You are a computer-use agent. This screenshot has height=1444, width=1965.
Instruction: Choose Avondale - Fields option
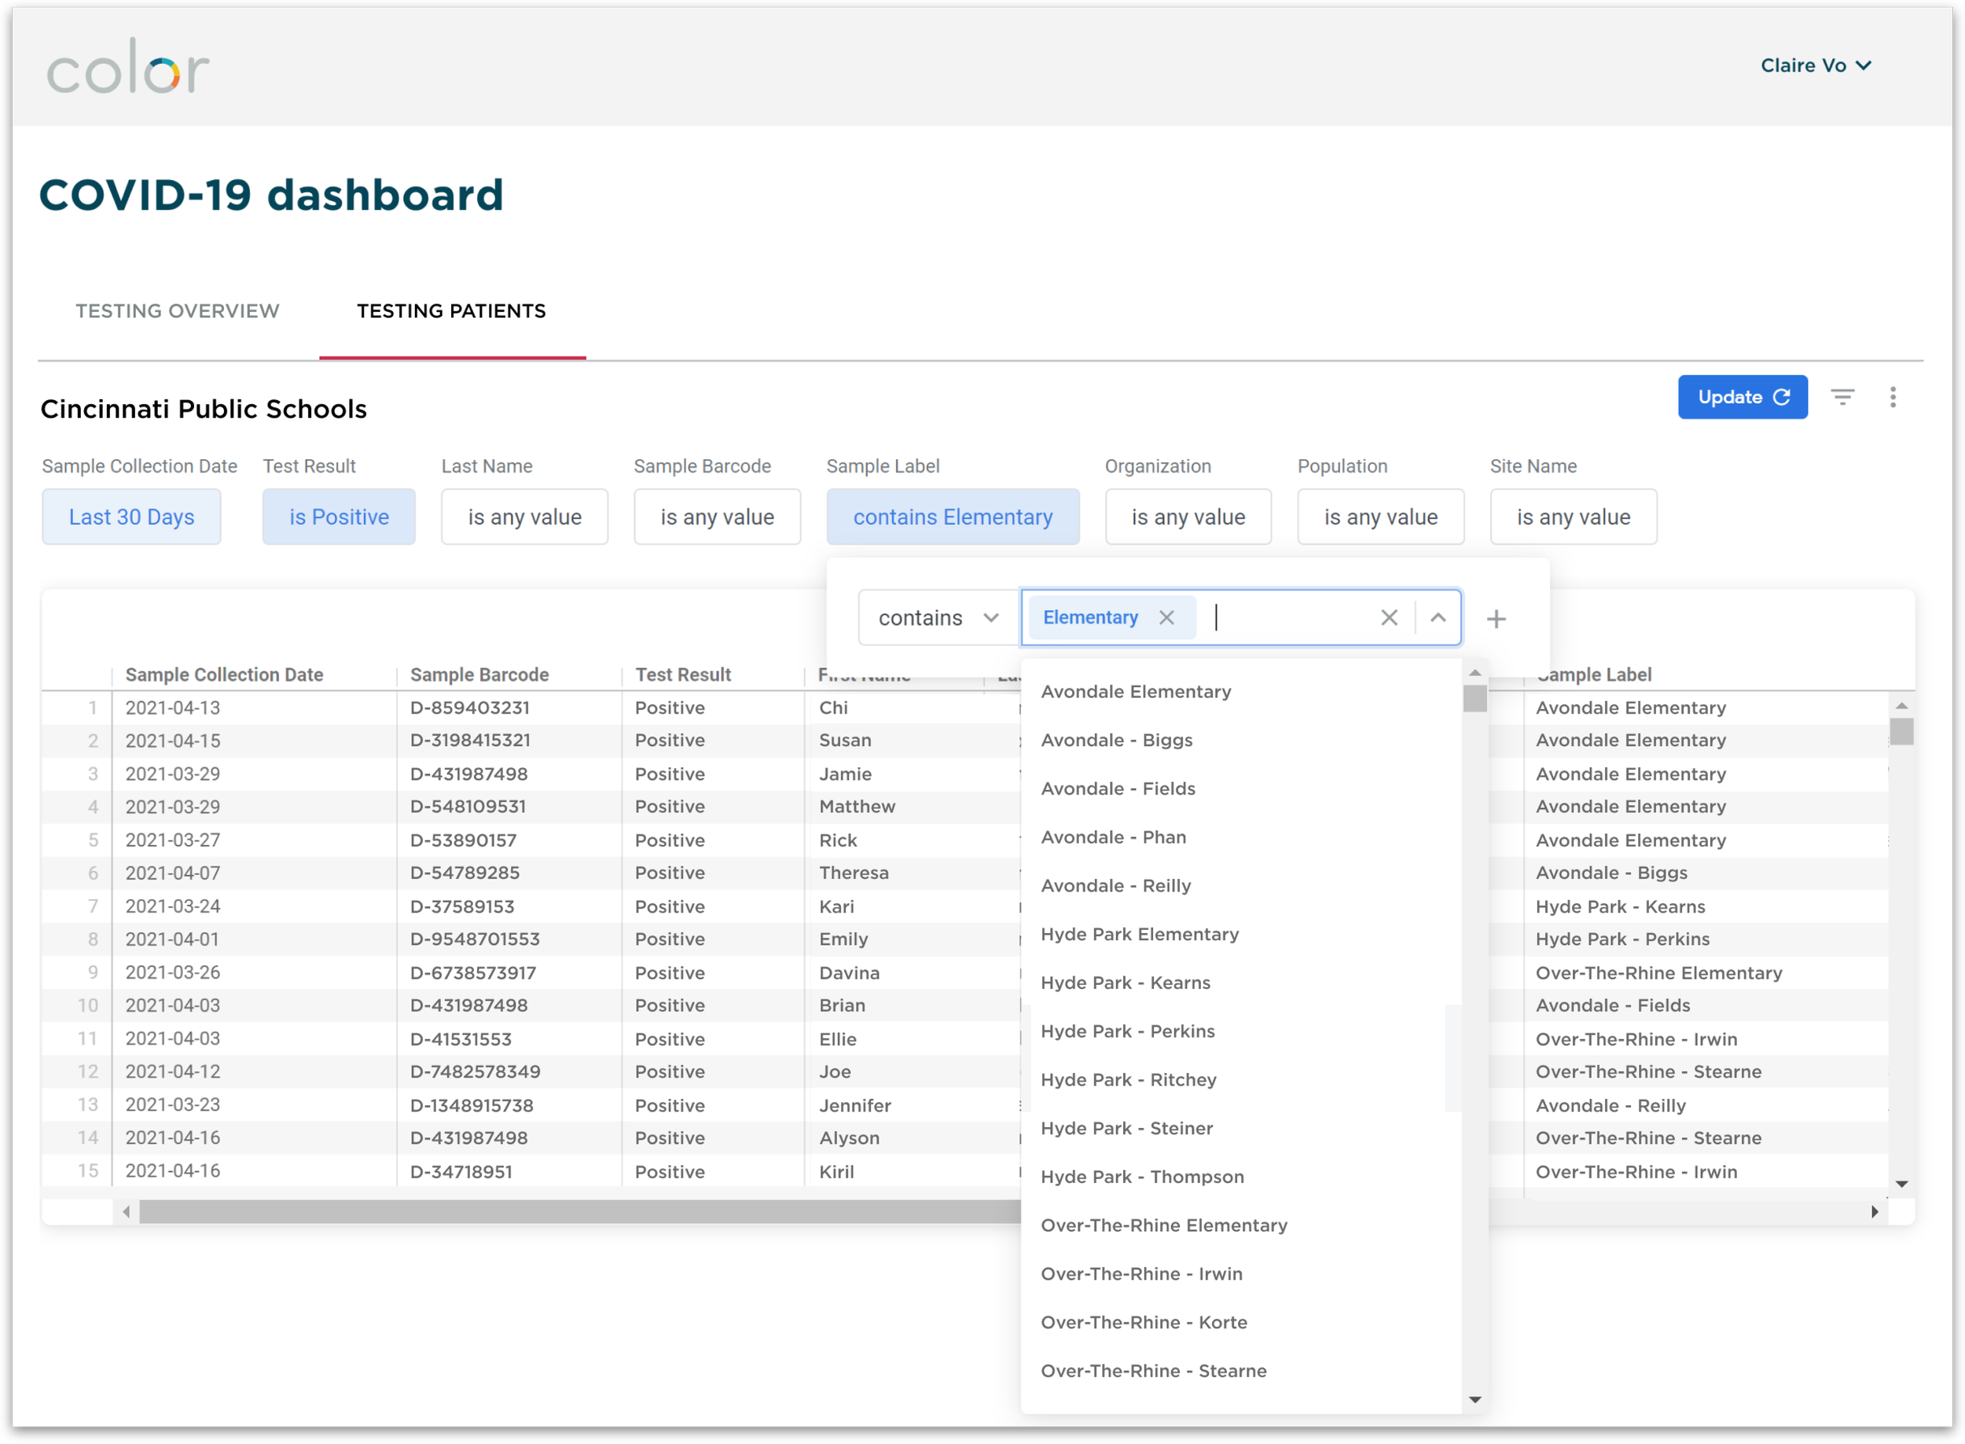1241,788
